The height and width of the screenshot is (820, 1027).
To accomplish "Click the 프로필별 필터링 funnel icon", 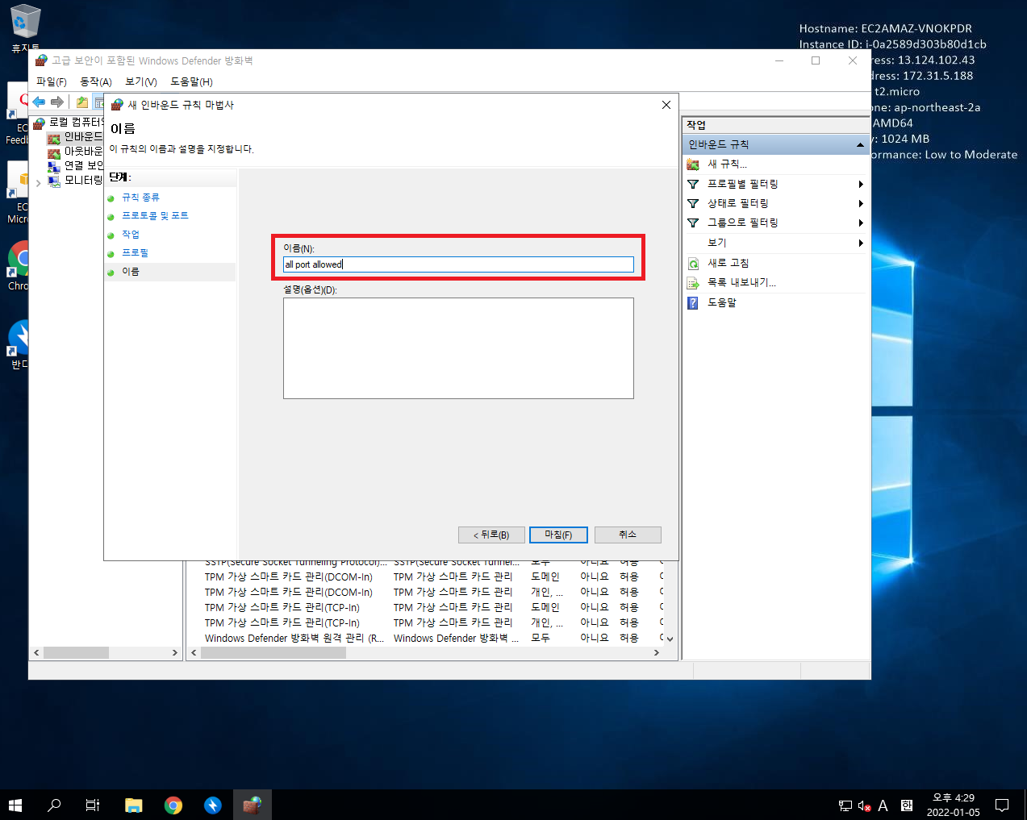I will point(693,184).
